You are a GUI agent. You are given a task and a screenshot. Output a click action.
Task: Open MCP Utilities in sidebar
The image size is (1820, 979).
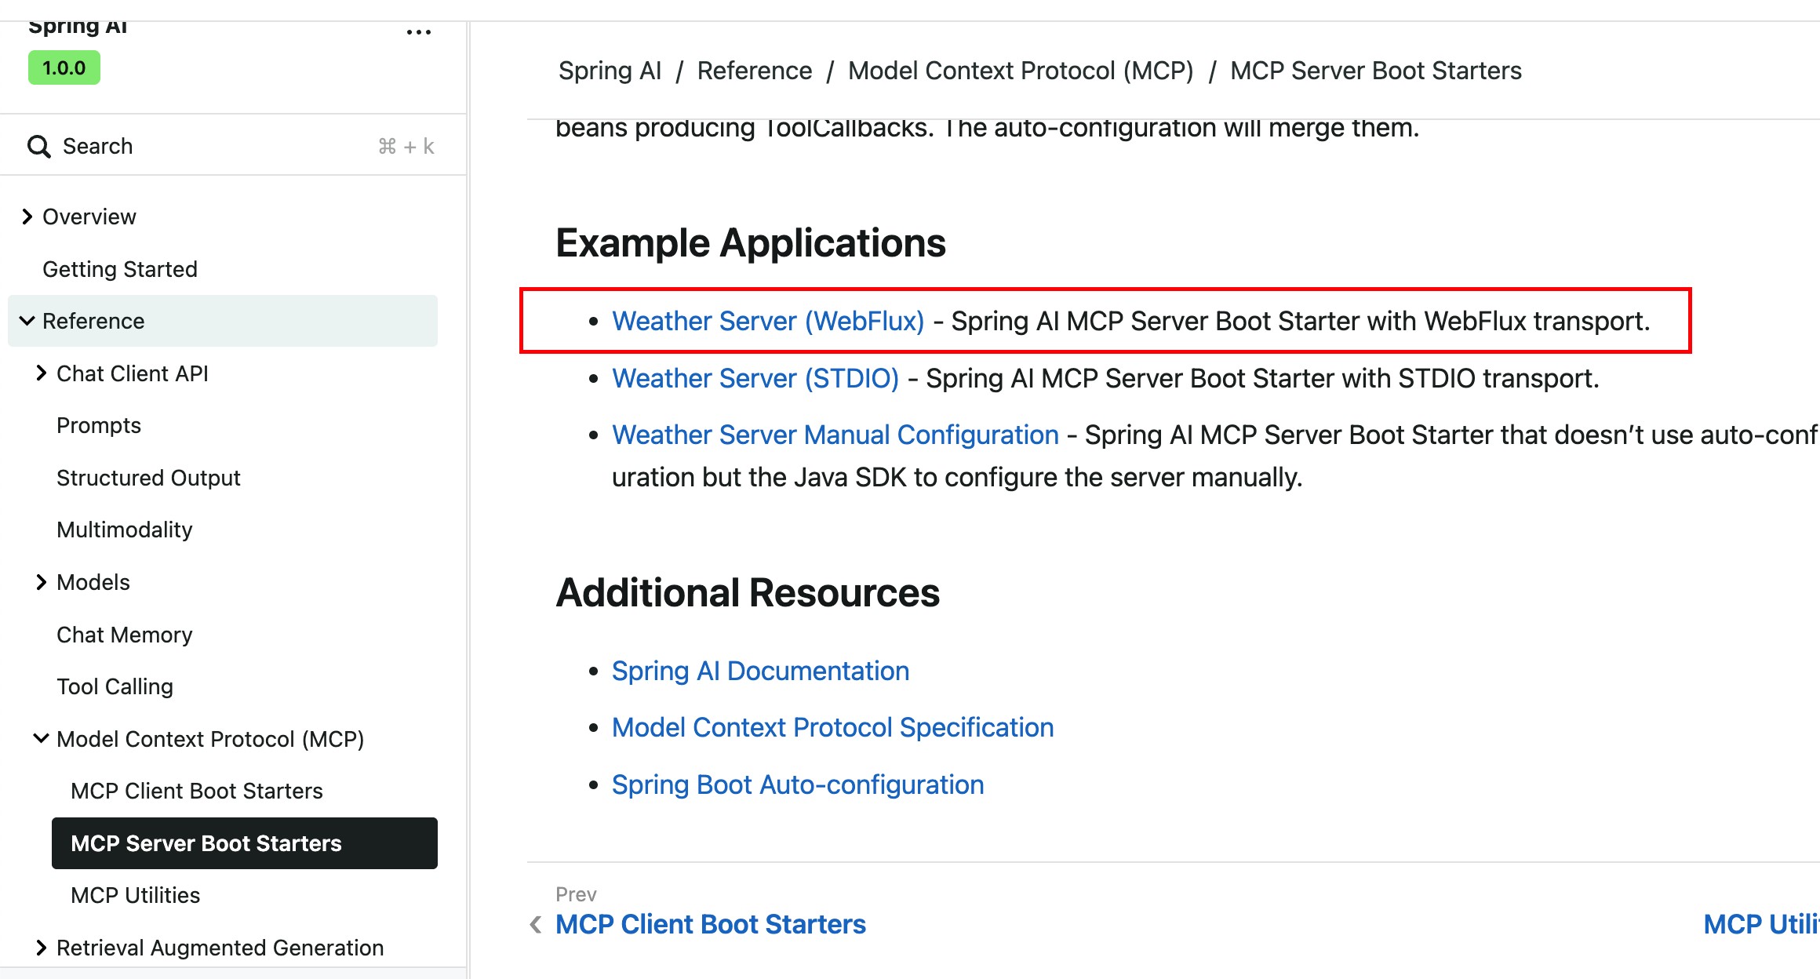pos(136,895)
